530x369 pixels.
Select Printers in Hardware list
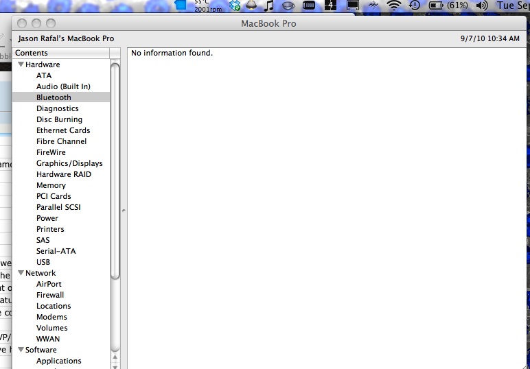(x=50, y=229)
